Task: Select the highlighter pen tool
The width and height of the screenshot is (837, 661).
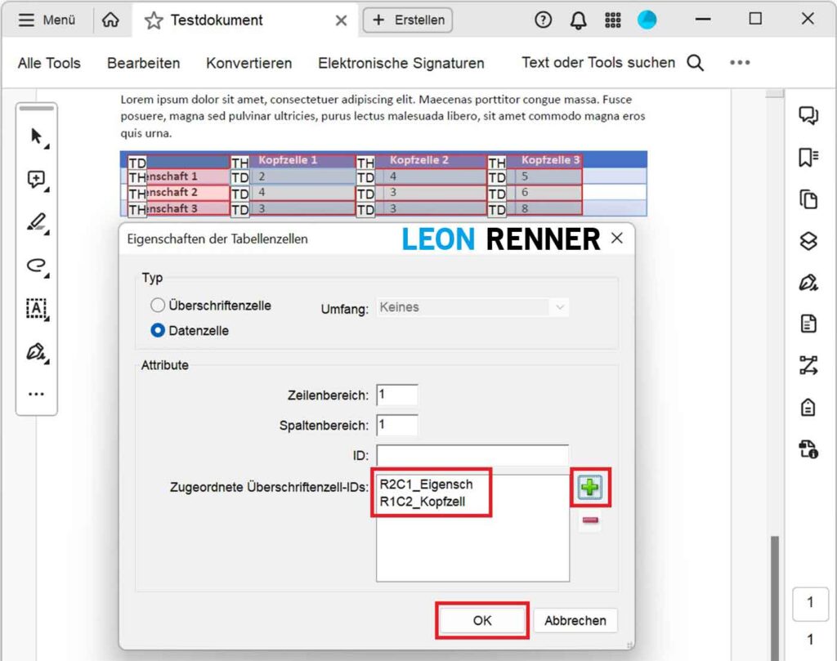Action: (x=37, y=221)
